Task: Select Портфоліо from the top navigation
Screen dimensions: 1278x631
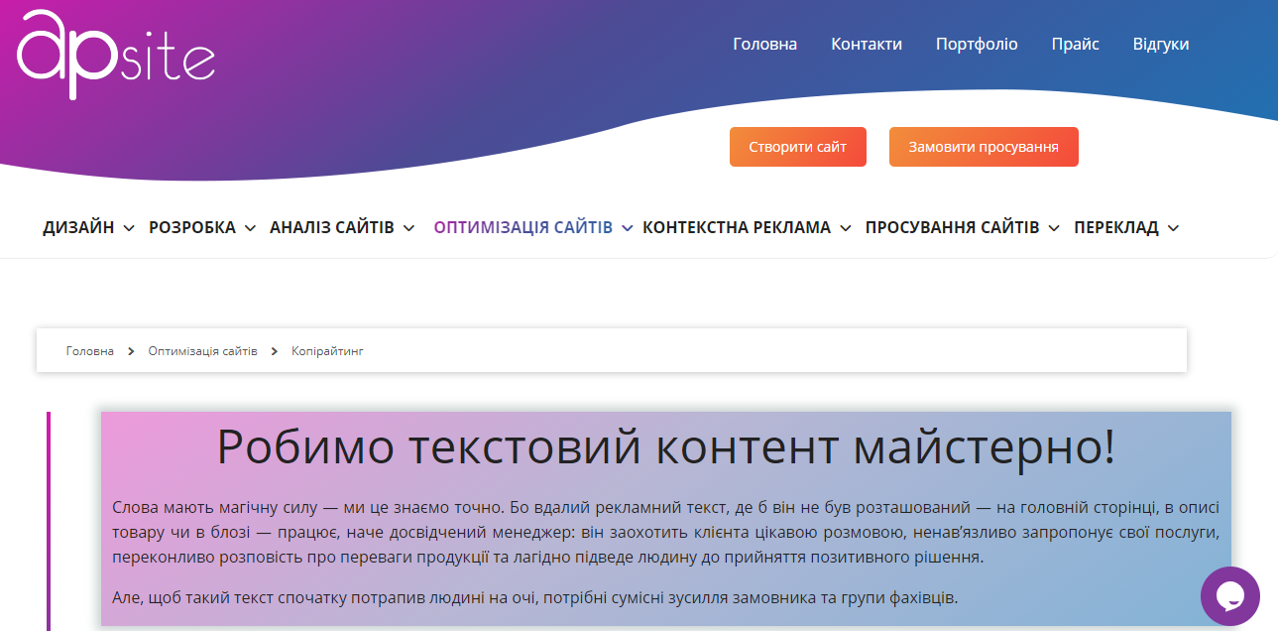Action: [977, 44]
